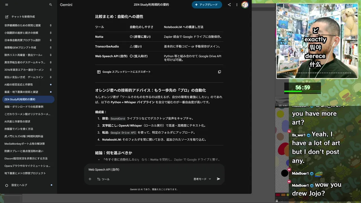Open chat 垂直・地下農業の技術と展望

[x=21, y=92]
